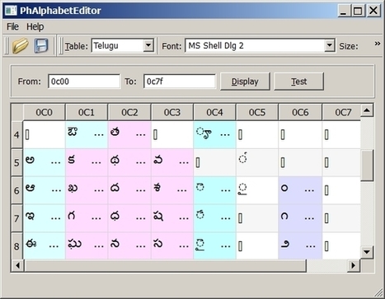The image size is (385, 299).
Task: Show hidden toolbar items via chevron
Action: 378,44
